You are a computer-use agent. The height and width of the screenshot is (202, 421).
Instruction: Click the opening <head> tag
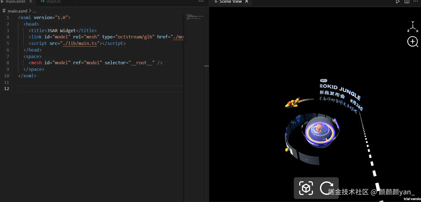click(31, 24)
